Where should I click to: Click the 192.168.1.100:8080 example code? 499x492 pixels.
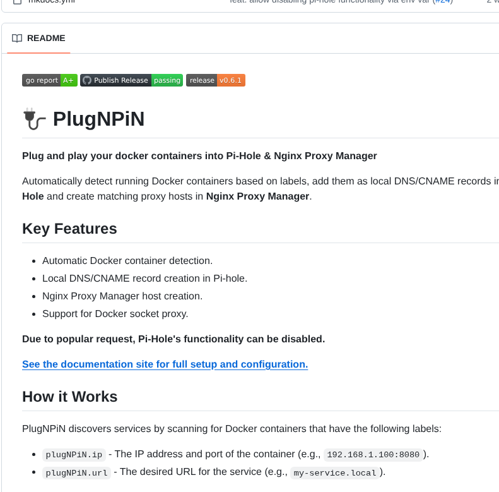click(373, 455)
